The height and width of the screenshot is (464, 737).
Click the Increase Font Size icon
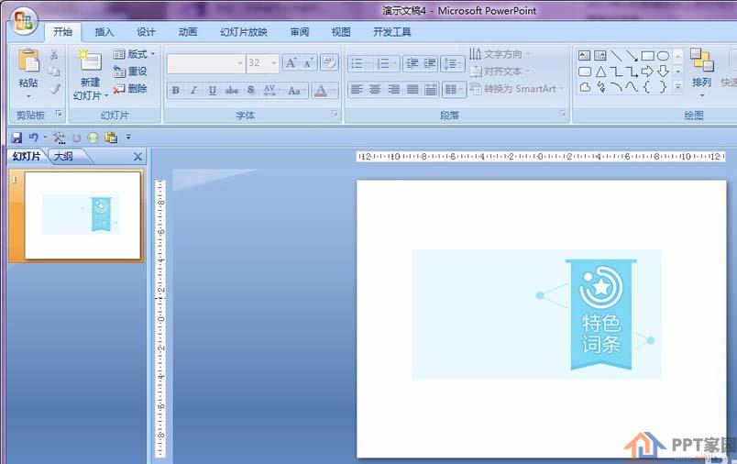point(291,63)
